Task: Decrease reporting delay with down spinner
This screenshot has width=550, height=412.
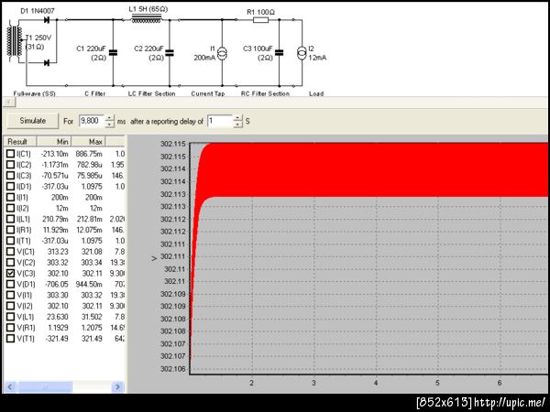Action: tap(237, 125)
